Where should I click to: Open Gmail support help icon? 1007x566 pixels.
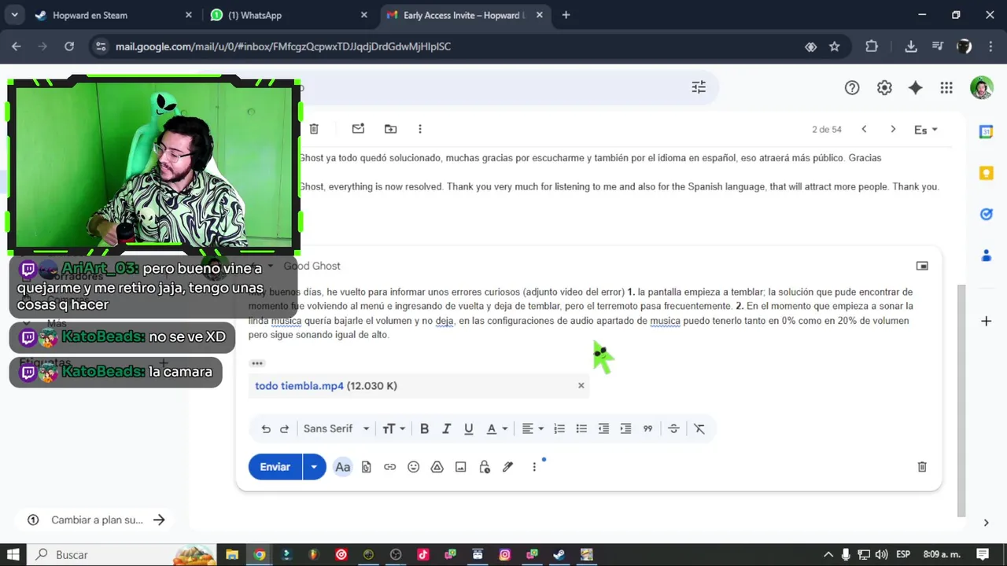point(852,88)
